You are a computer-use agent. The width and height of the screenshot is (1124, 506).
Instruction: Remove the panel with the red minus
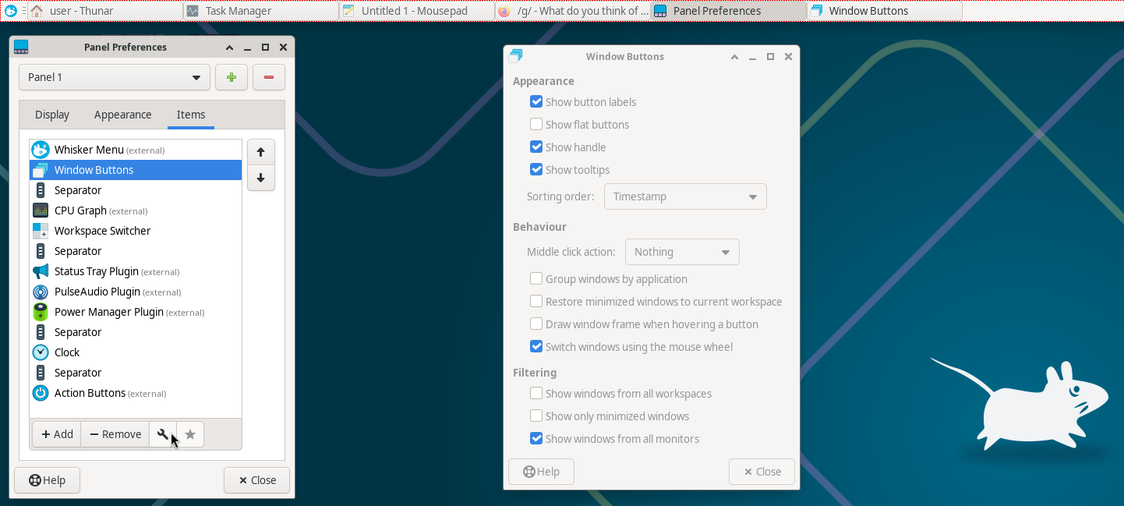click(269, 77)
